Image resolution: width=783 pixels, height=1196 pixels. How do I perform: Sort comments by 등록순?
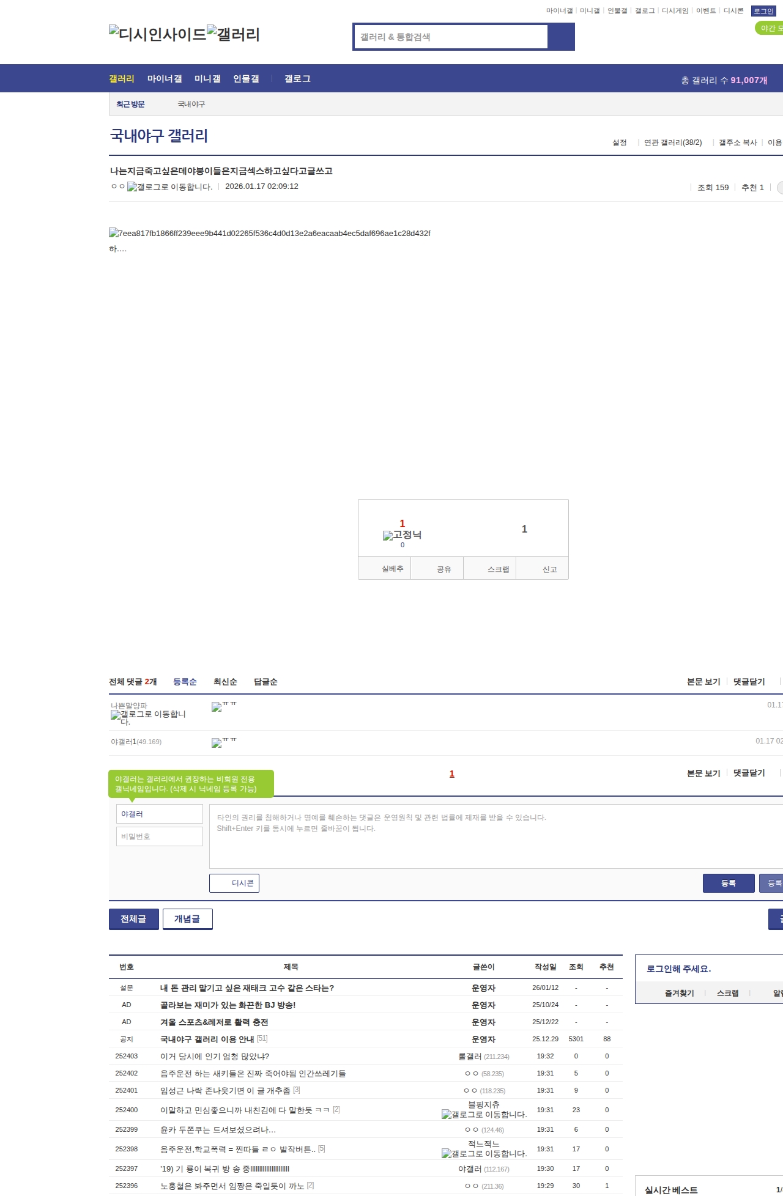click(185, 682)
